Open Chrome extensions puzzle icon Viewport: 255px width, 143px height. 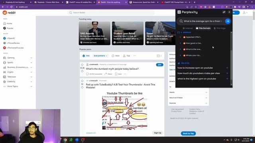(235, 7)
